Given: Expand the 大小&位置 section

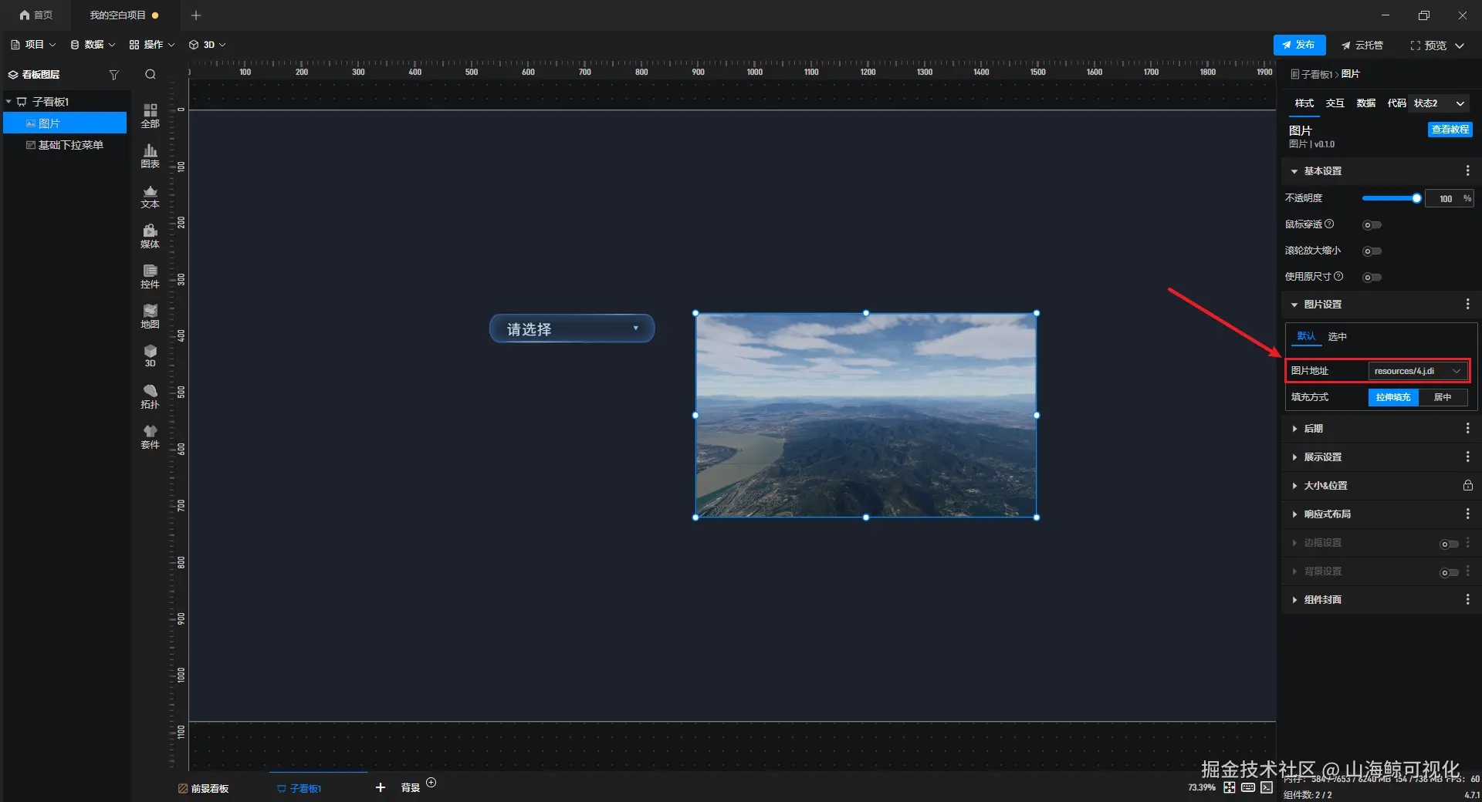Looking at the screenshot, I should pyautogui.click(x=1294, y=486).
